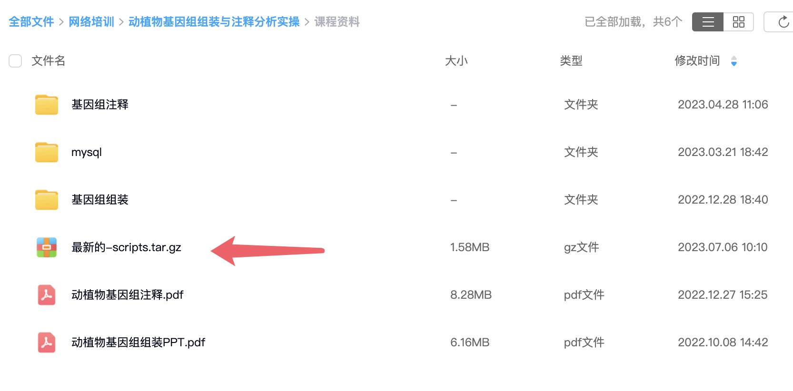Screen dimensions: 793x391
Task: Click the mysql folder icon
Action: (47, 152)
